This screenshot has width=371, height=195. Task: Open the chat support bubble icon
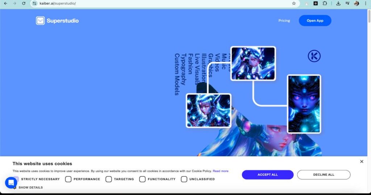pos(11,183)
